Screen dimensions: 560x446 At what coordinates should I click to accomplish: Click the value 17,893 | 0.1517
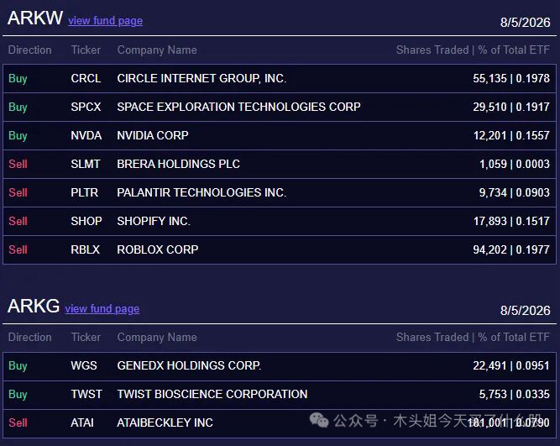click(x=511, y=221)
